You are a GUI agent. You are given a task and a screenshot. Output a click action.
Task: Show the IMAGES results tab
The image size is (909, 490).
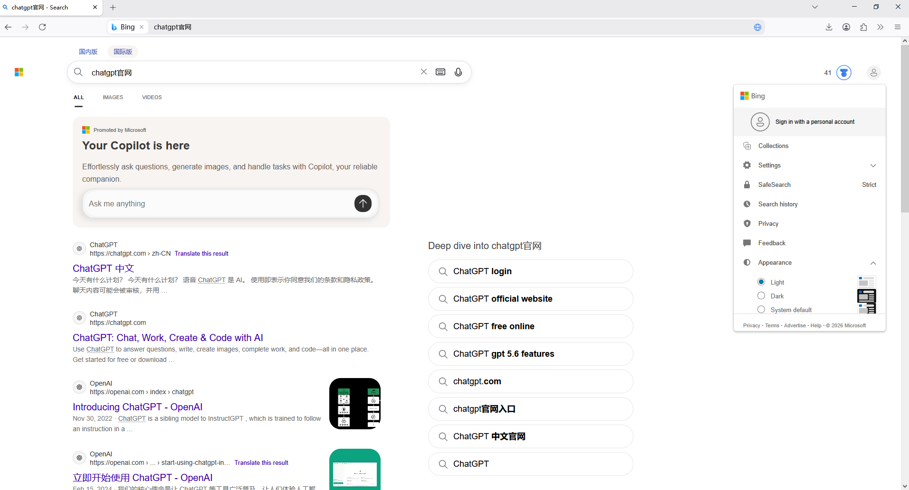coord(113,97)
